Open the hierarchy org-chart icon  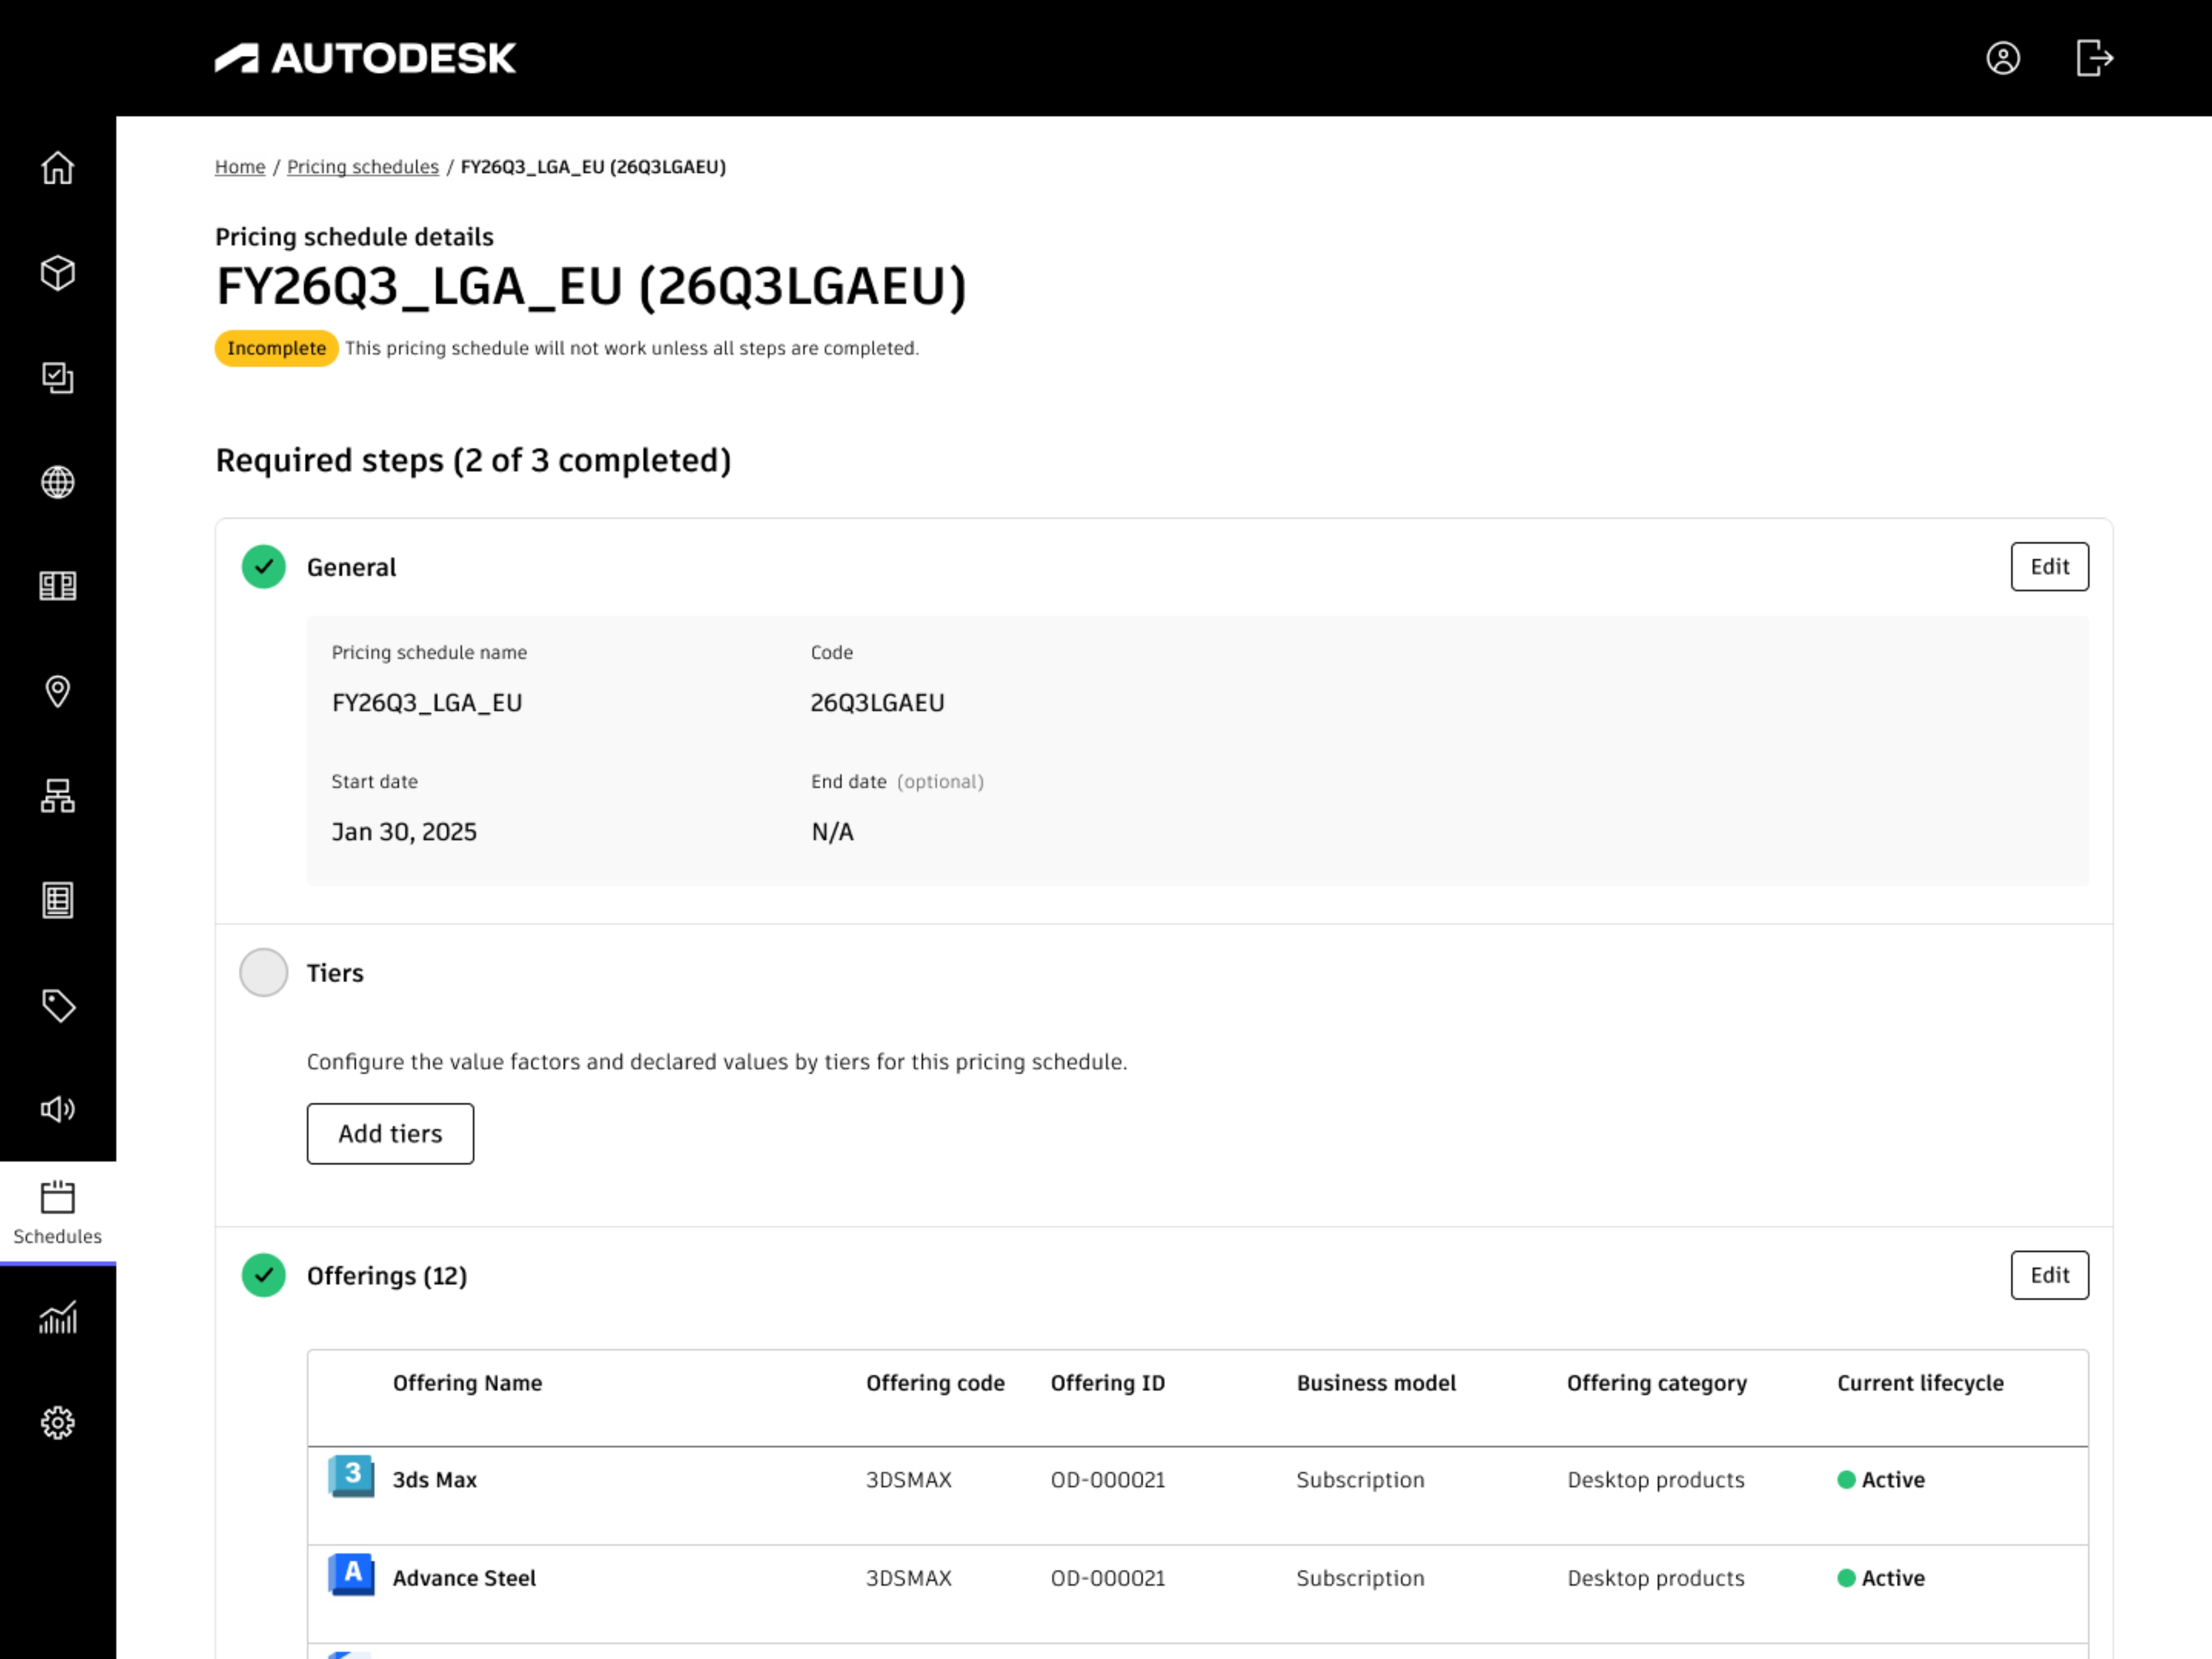coord(58,796)
